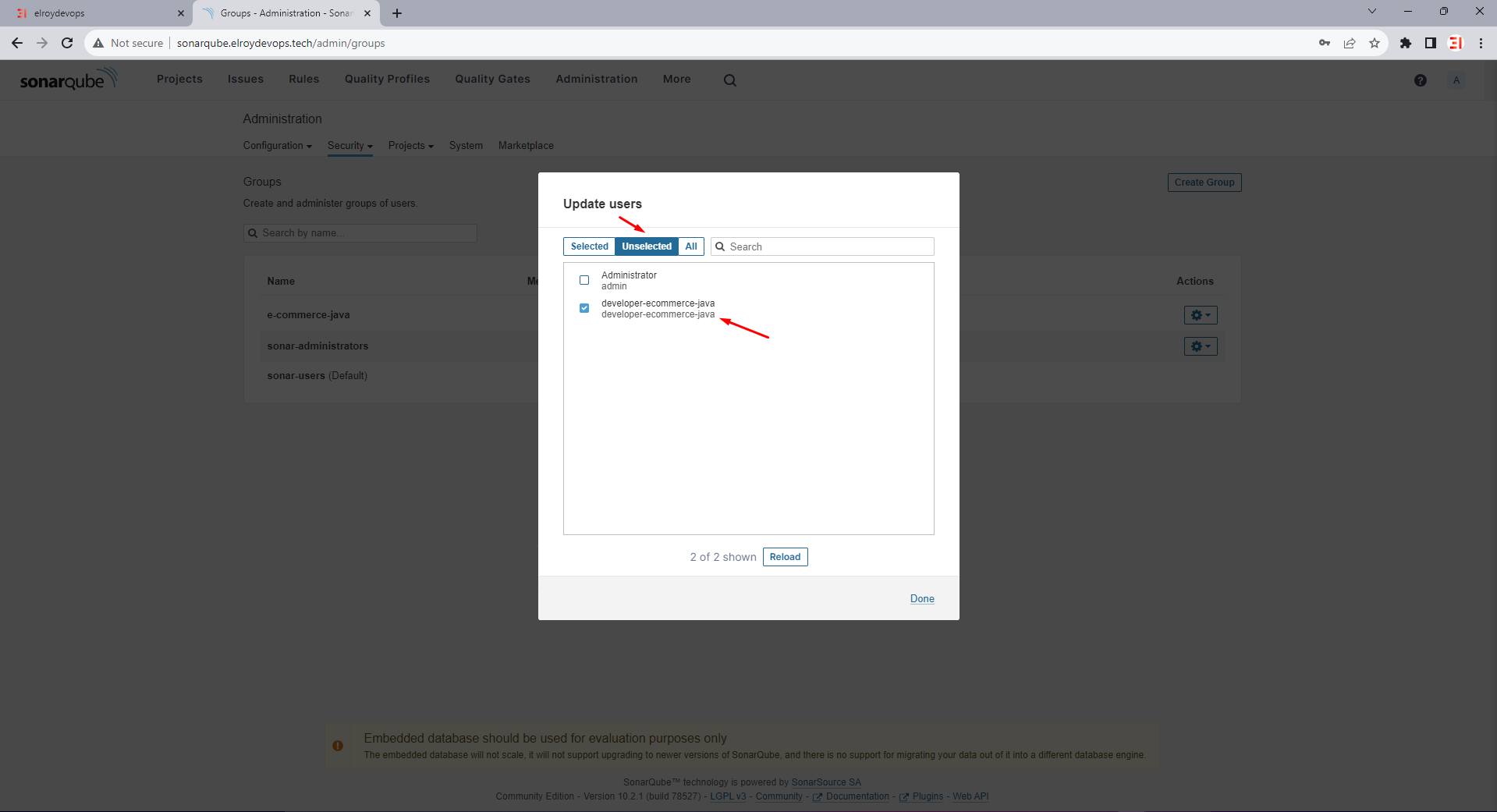Click the browser back arrow

coord(17,43)
